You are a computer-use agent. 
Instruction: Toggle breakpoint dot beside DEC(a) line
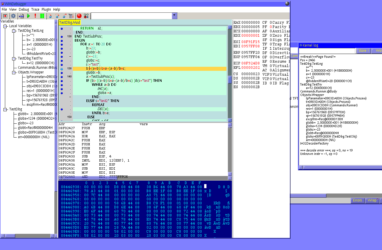(62, 109)
